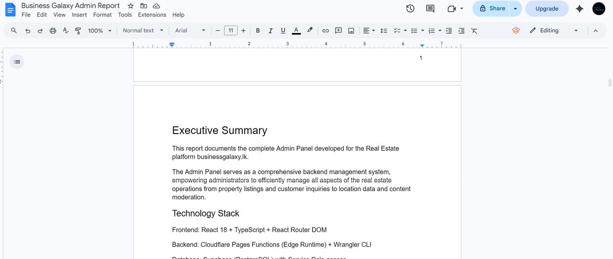This screenshot has width=613, height=259.
Task: Open the highlight color picker
Action: click(x=310, y=31)
